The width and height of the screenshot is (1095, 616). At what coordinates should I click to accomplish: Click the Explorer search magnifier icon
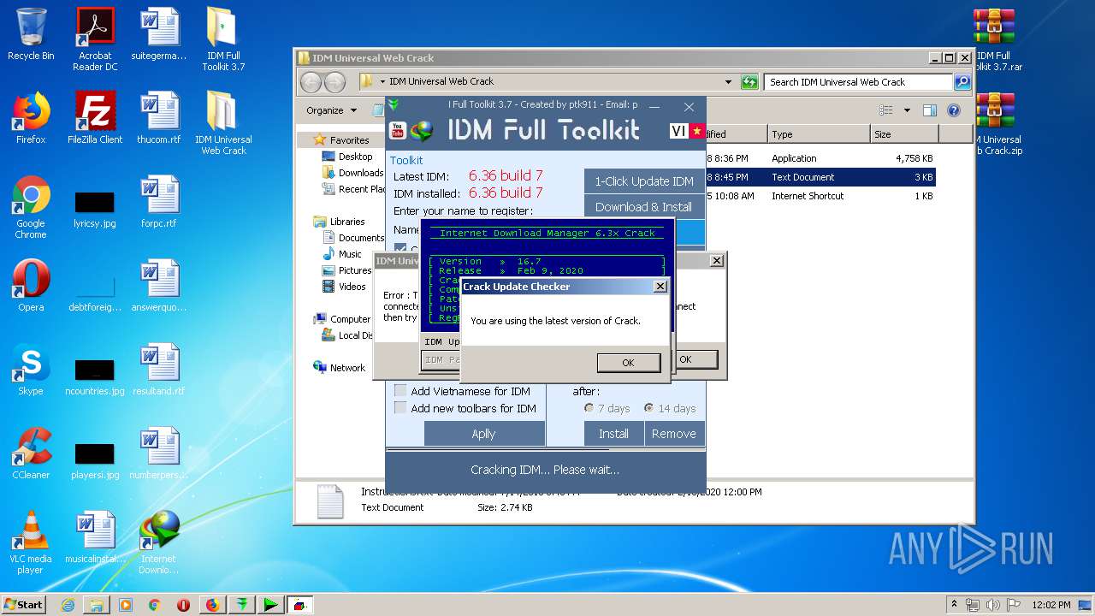962,82
